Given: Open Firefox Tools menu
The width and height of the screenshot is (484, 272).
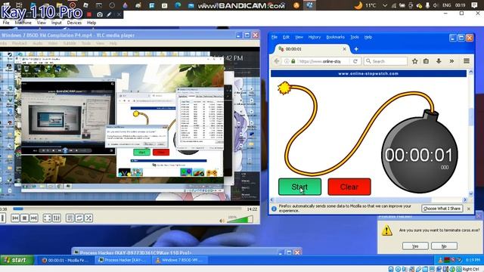Looking at the screenshot, I should point(355,37).
